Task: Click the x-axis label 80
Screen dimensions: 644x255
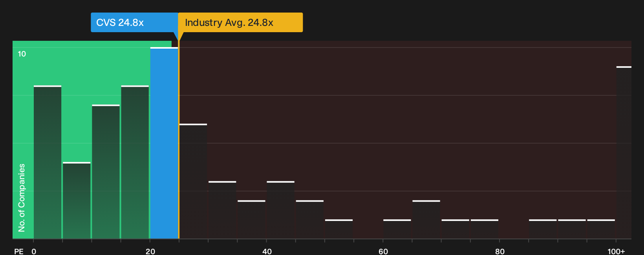Action: pyautogui.click(x=500, y=251)
